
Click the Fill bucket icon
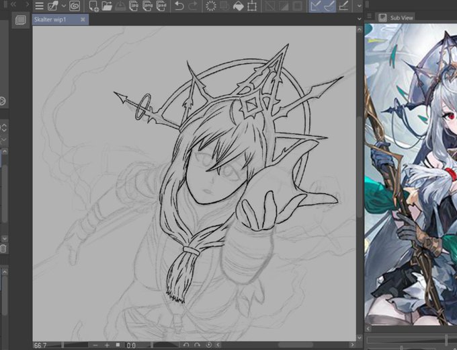click(239, 6)
